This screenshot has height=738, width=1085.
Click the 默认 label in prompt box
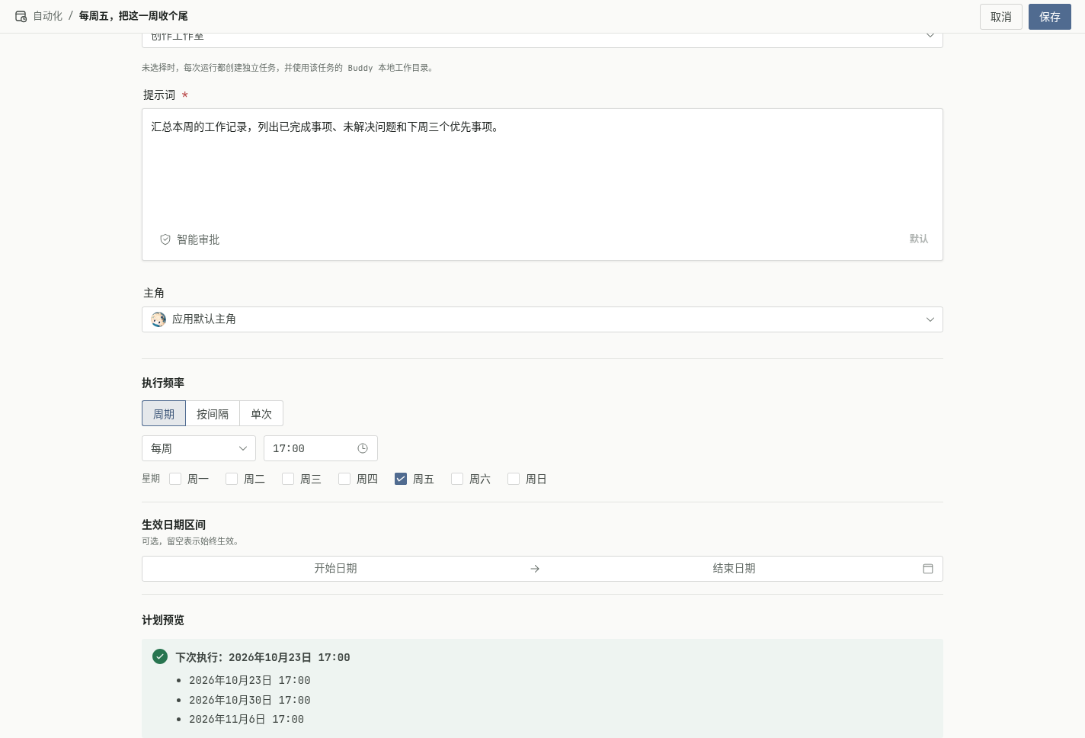point(919,239)
